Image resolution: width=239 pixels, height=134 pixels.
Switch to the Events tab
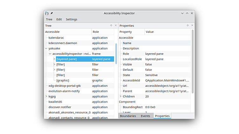pyautogui.click(x=145, y=116)
